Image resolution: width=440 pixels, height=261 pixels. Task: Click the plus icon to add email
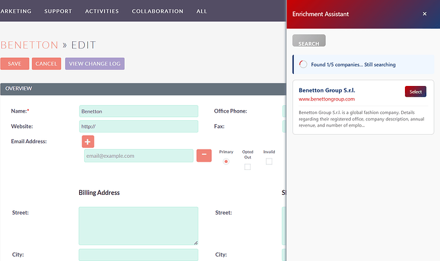88,142
